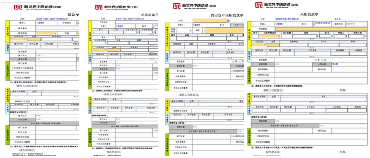Click 人员 input cell in 差旅借款单 trip row
Screen dimensions: 370x158
(x=116, y=32)
